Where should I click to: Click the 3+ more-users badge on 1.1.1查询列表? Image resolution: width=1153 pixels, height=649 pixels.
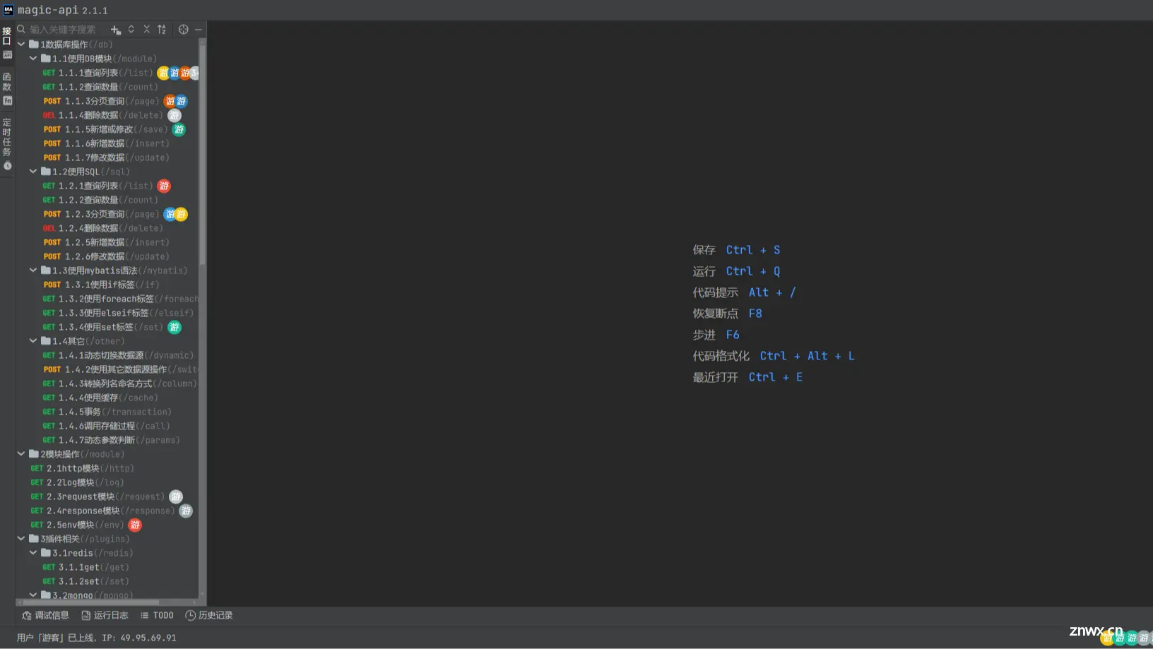195,73
